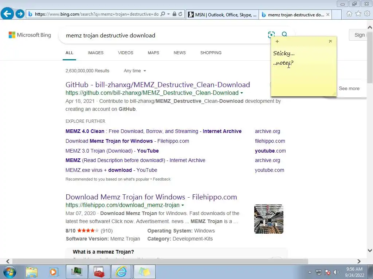
Task: Click the security lock icon in address bar
Action: coord(174,14)
